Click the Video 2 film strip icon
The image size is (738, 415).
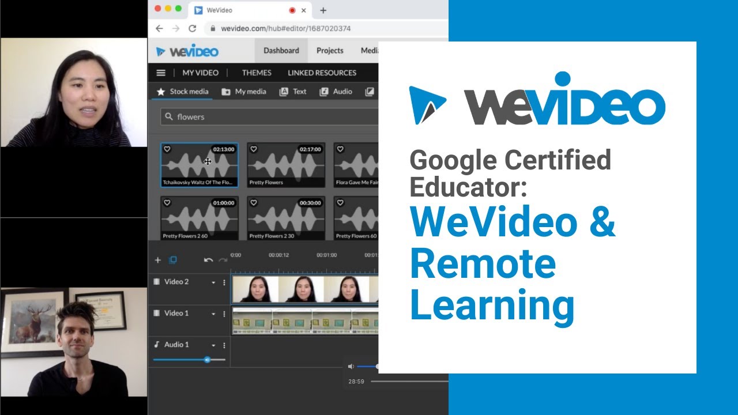coord(157,282)
